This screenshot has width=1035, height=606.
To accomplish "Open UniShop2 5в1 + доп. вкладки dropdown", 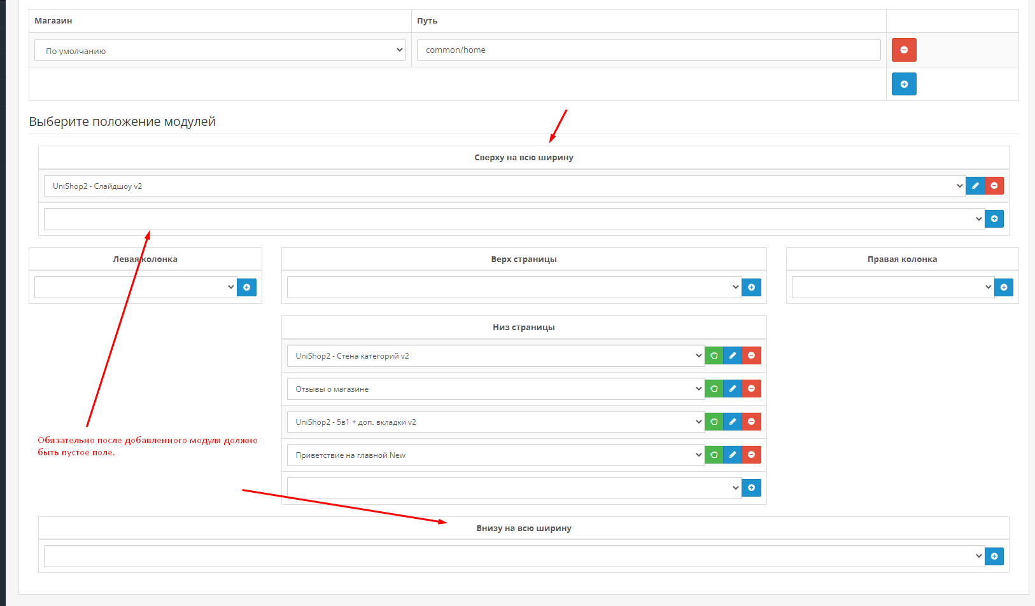I will point(496,422).
